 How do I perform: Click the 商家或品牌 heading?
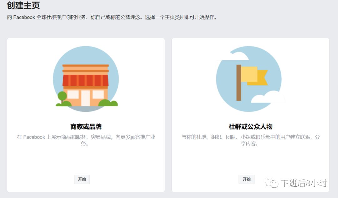[x=86, y=126]
